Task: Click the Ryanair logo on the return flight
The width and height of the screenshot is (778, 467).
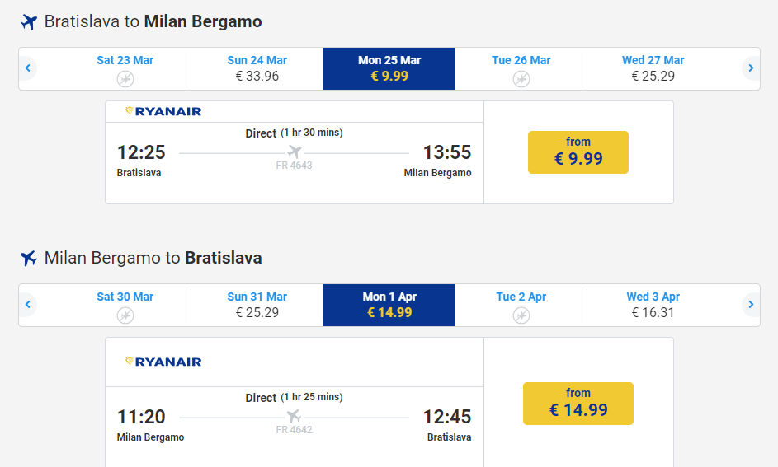Action: click(x=163, y=362)
